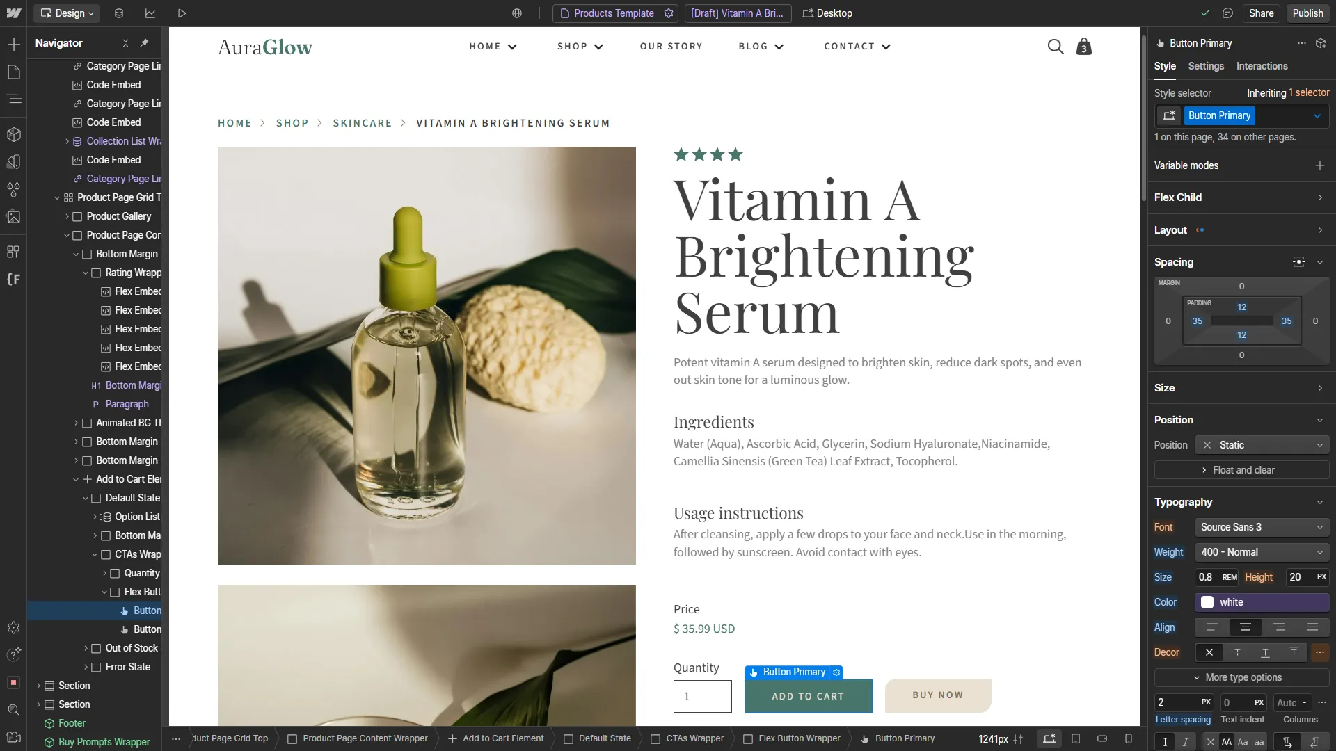Select center text align option
The image size is (1336, 751).
1245,627
